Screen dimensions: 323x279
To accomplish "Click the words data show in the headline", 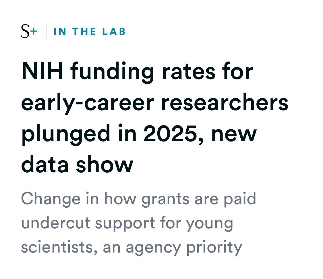I will coord(77,165).
